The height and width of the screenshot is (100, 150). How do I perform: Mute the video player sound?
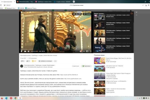coord(28,51)
